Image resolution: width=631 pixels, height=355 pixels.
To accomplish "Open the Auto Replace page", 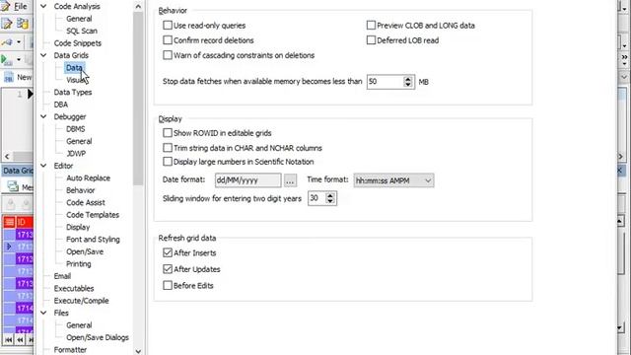I will click(x=88, y=177).
